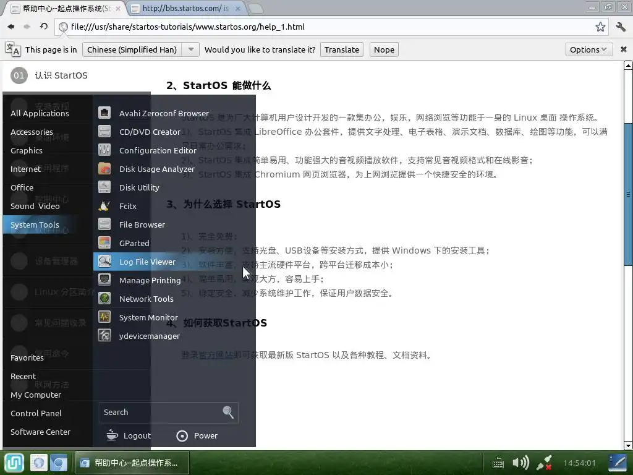Select the Accessories category
The image size is (633, 475).
click(32, 132)
